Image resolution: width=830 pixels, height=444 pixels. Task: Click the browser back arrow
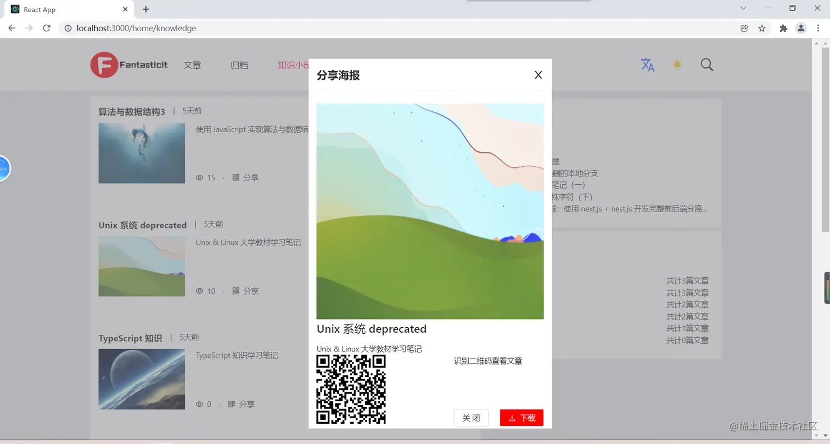(x=12, y=28)
